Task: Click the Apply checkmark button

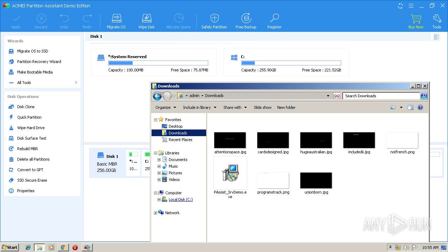Action: click(16, 21)
